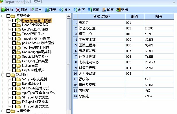The image size is (177, 114).
Task: Collapse the 常规设置 tree node
Action: click(3, 16)
